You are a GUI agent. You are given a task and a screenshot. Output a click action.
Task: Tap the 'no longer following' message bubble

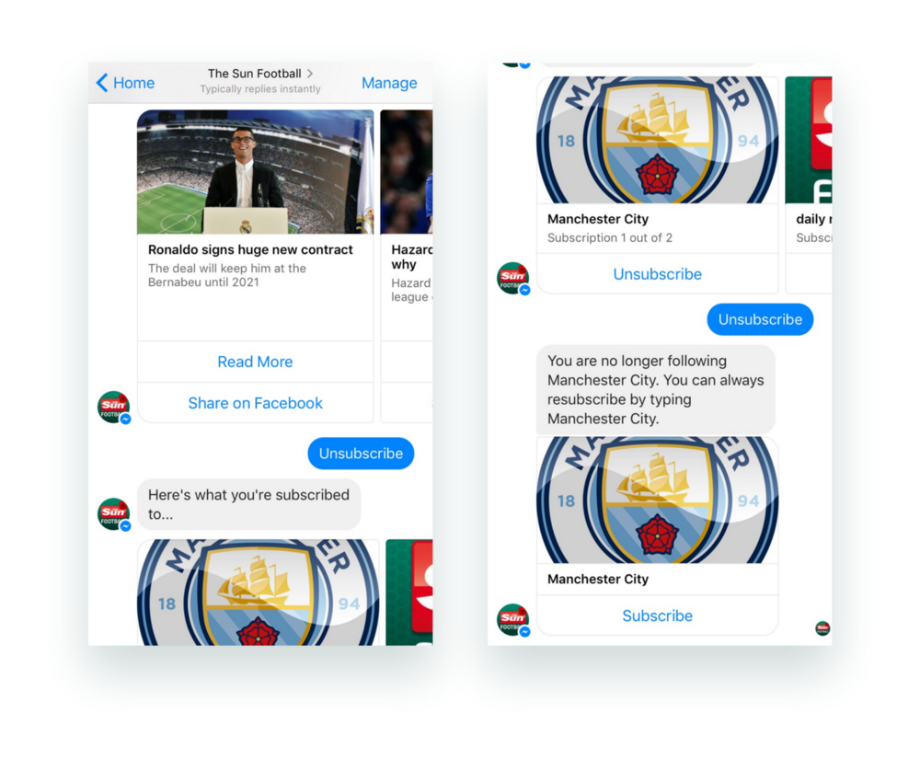(x=656, y=389)
